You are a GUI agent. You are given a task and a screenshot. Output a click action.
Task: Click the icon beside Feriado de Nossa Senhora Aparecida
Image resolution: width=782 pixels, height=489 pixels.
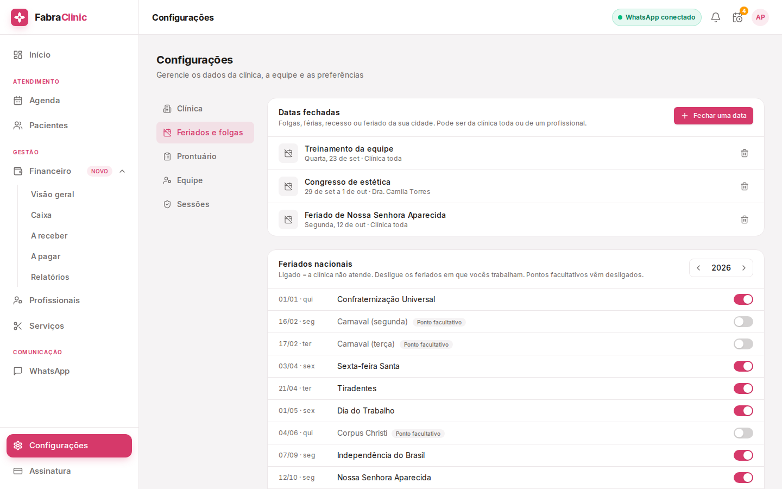pos(288,220)
